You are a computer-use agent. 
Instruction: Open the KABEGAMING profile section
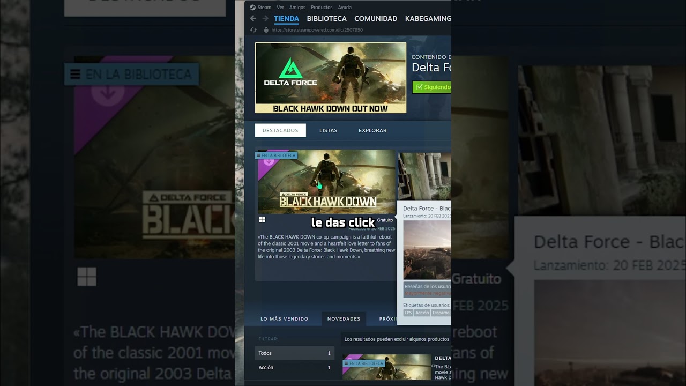point(428,19)
